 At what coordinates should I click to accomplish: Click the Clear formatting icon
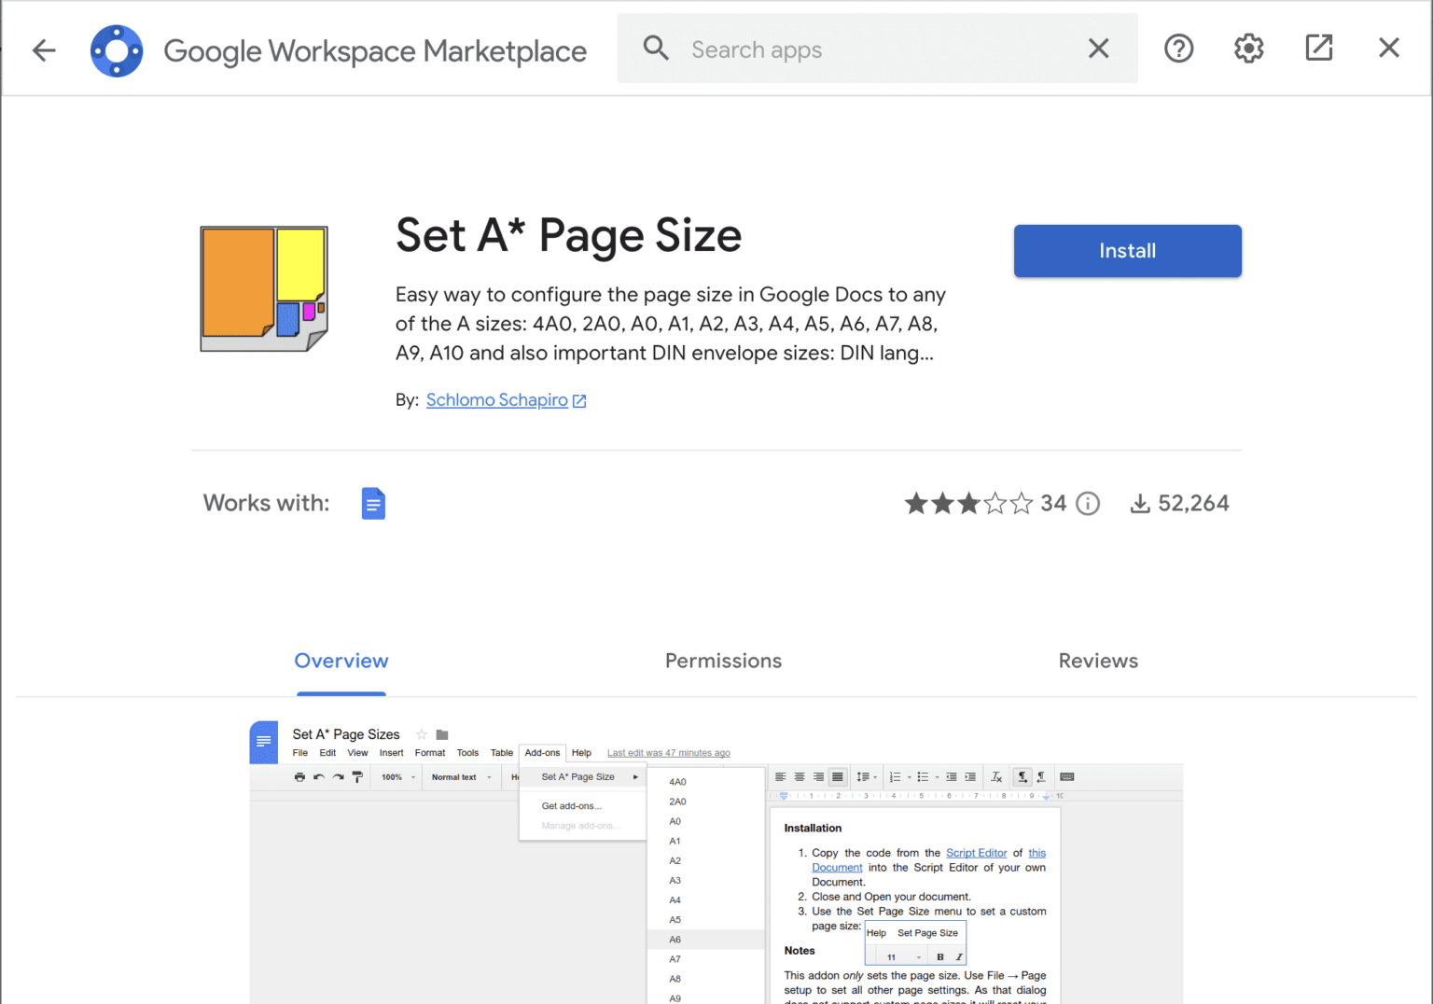point(995,776)
